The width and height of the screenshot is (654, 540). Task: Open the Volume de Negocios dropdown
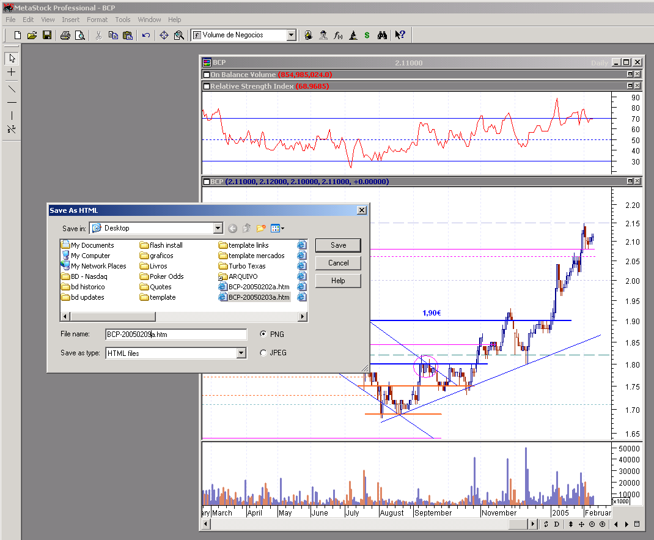[291, 35]
